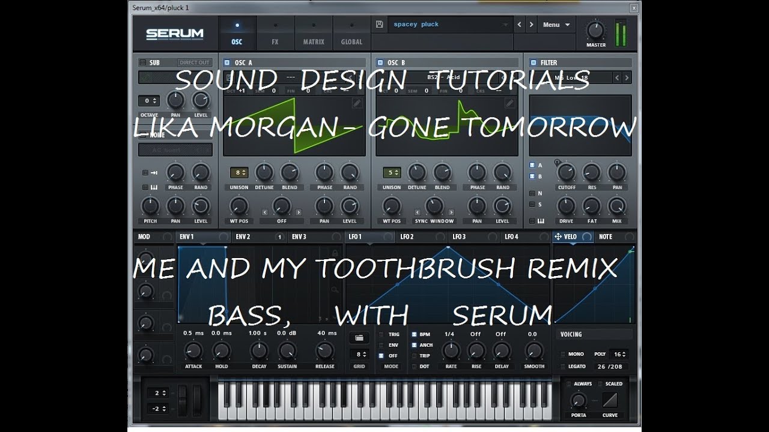769x432 pixels.
Task: Click the filter CUTOFF knob
Action: (566, 173)
